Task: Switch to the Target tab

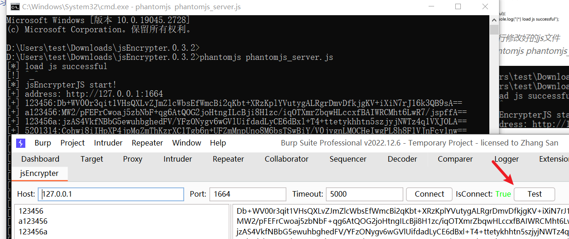Action: click(92, 159)
